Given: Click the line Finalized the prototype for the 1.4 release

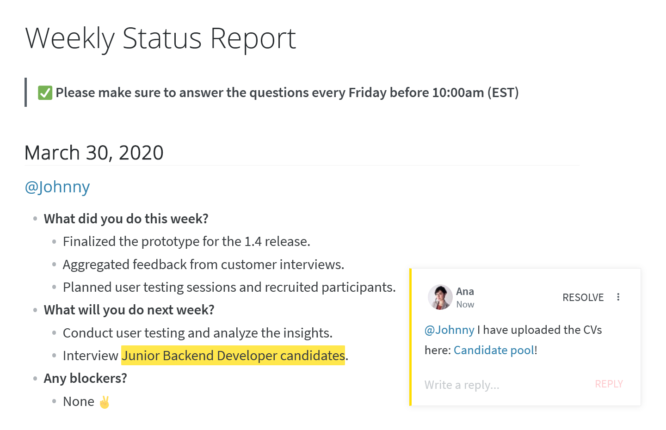Looking at the screenshot, I should [x=186, y=241].
